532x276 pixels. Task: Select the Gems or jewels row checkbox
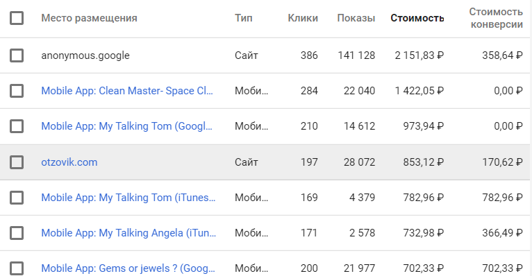pyautogui.click(x=17, y=268)
